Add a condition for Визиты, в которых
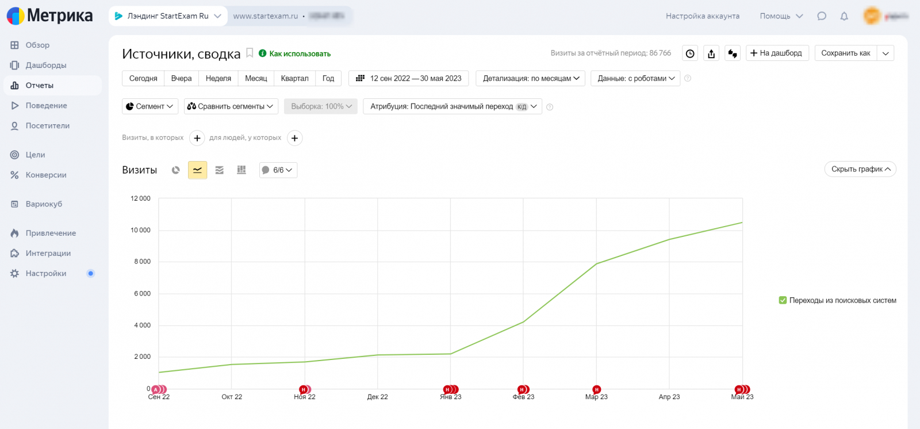The height and width of the screenshot is (429, 920). (197, 138)
